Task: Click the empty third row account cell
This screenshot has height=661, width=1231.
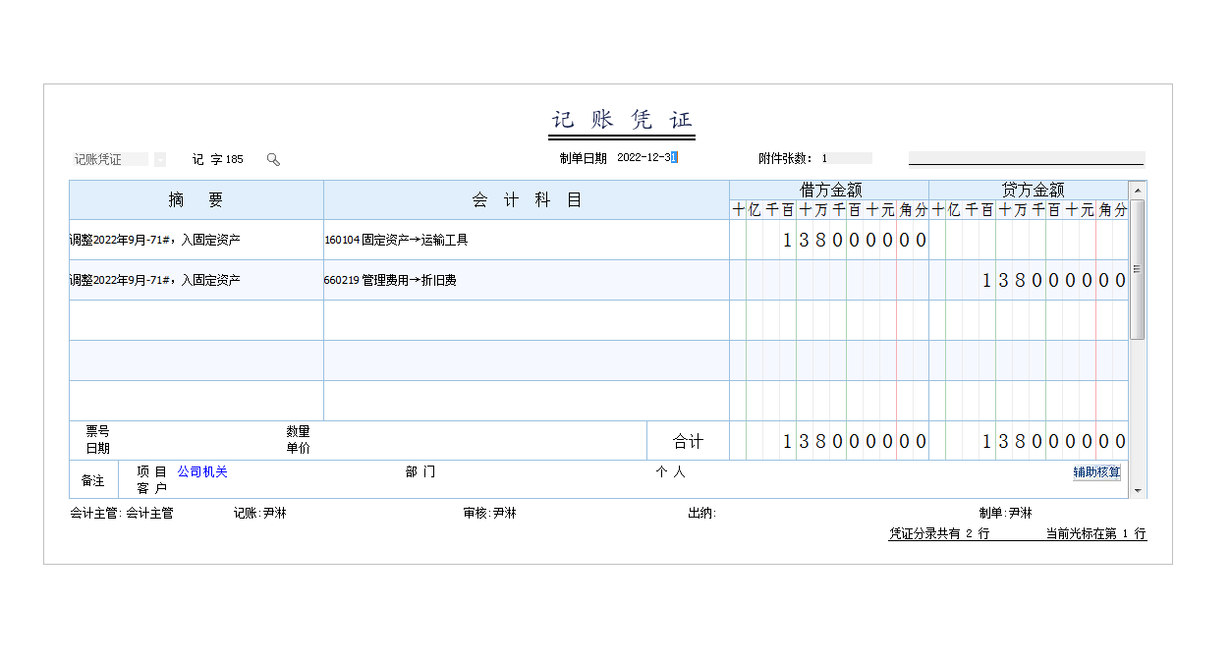Action: pos(527,320)
